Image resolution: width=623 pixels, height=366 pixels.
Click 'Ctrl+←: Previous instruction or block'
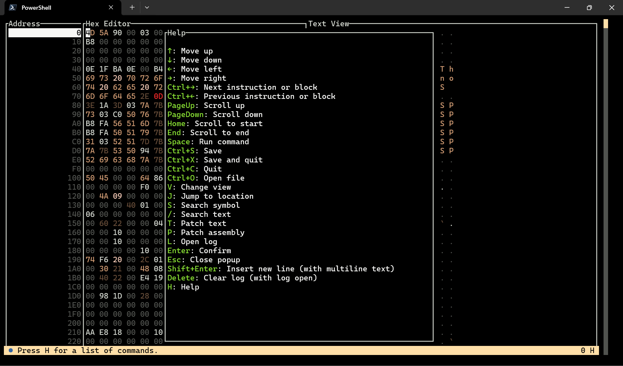click(251, 96)
